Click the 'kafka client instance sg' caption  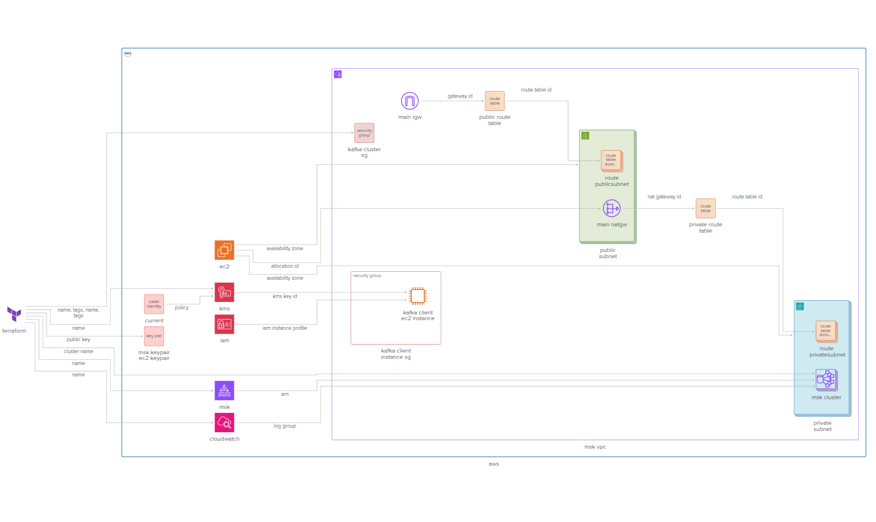(x=395, y=354)
